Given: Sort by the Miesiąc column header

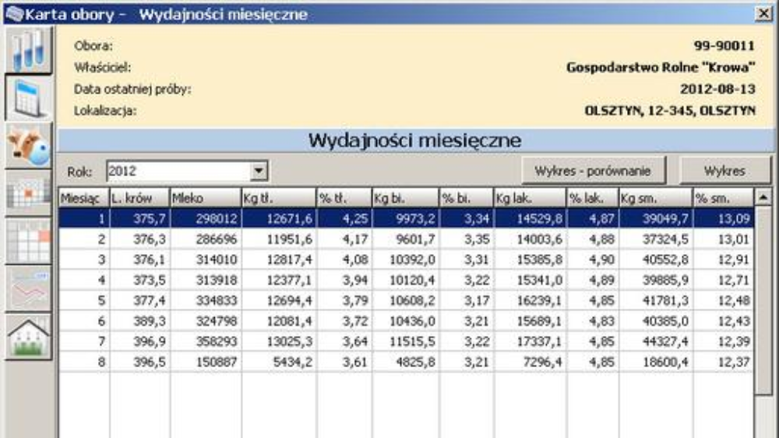Looking at the screenshot, I should click(84, 199).
